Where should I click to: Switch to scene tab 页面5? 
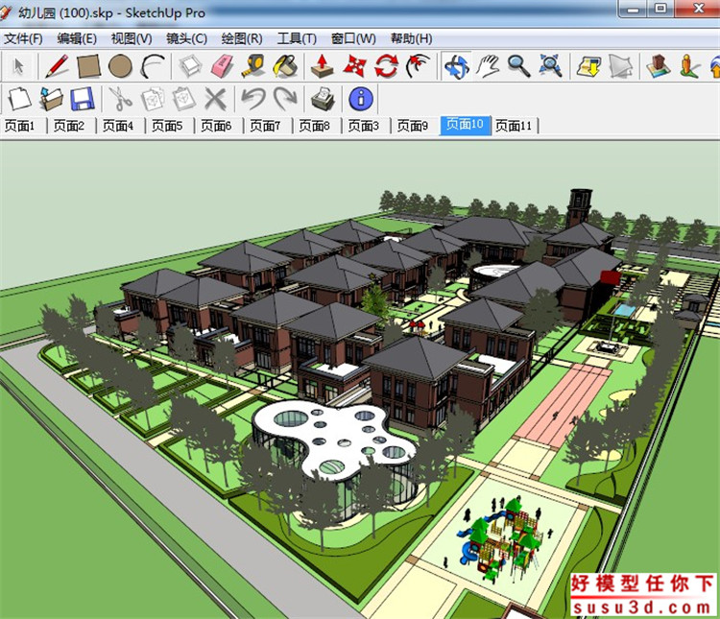click(x=168, y=126)
